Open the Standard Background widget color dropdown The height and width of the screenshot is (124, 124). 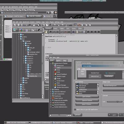[x=113, y=86]
